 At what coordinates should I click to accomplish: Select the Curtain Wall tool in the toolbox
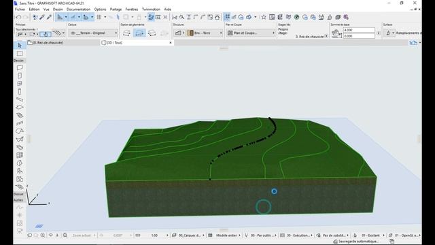tap(20, 155)
